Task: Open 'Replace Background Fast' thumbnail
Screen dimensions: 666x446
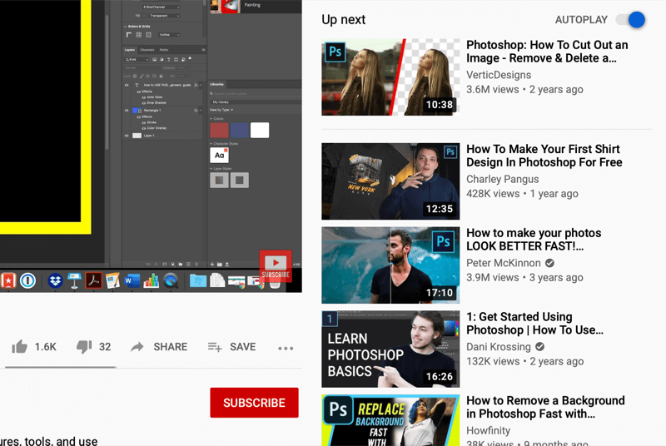Action: click(x=390, y=420)
